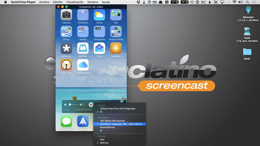Screen dimensions: 260x146
Task: Adjust the recording volume slider knob
Action: [x=70, y=105]
